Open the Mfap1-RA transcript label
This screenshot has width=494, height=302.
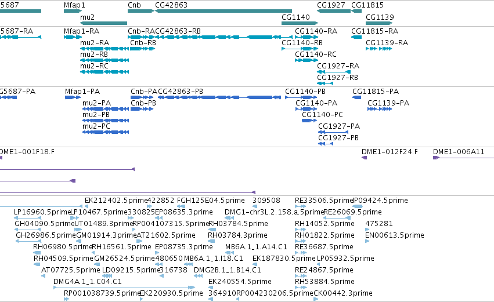pyautogui.click(x=81, y=31)
